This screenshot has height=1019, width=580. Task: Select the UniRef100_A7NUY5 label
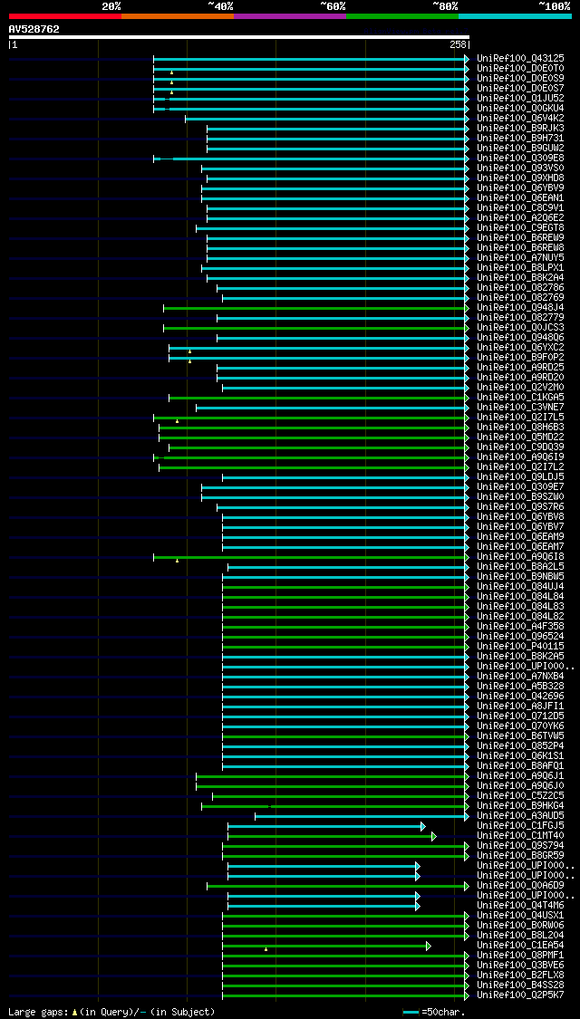pos(520,258)
